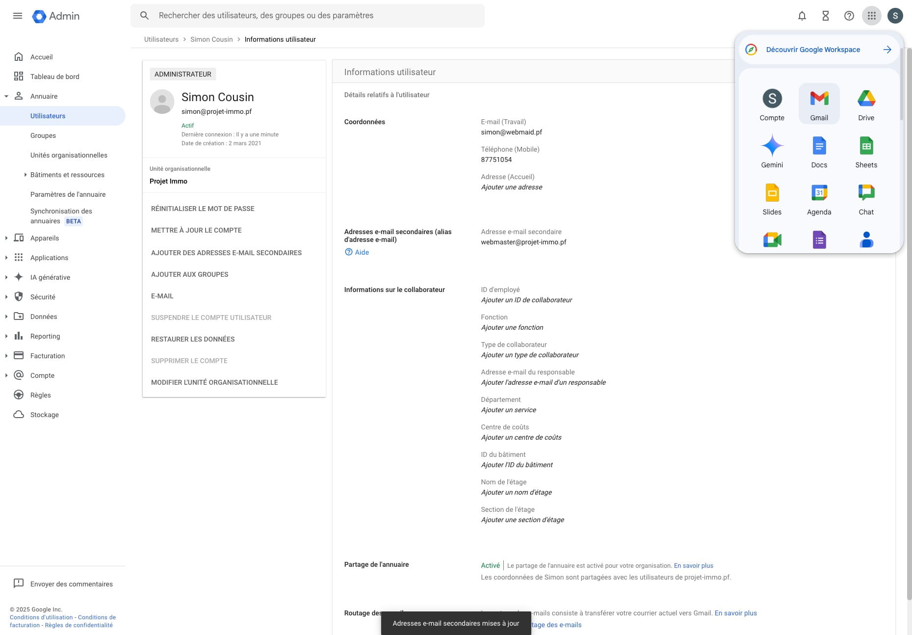Open Google Forms from the launcher
The height and width of the screenshot is (635, 912).
[x=819, y=240]
